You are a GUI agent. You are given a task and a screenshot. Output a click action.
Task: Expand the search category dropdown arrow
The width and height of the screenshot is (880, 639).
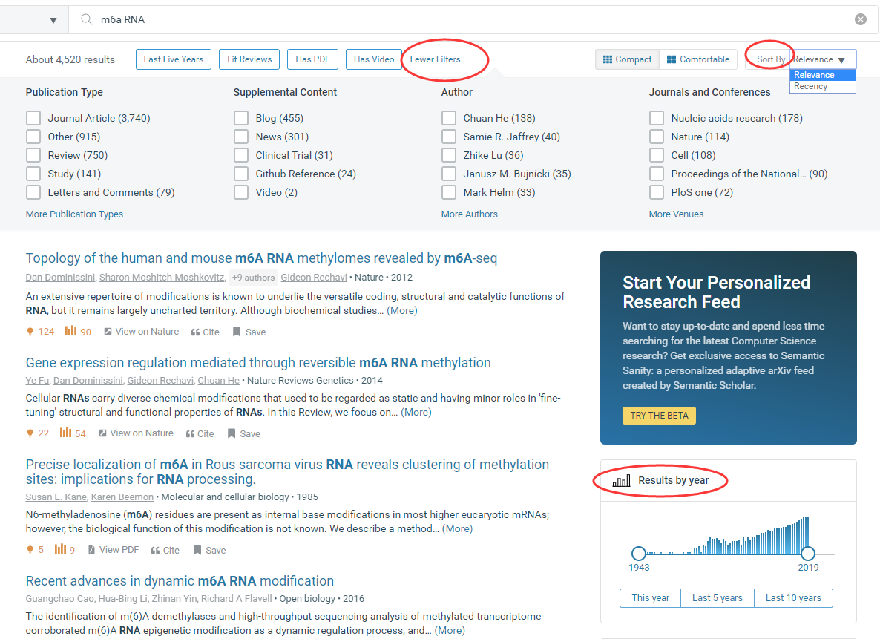click(x=53, y=20)
